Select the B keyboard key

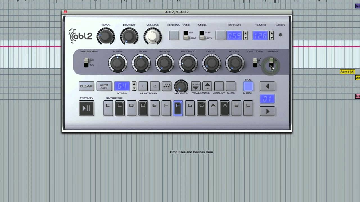coord(237,108)
